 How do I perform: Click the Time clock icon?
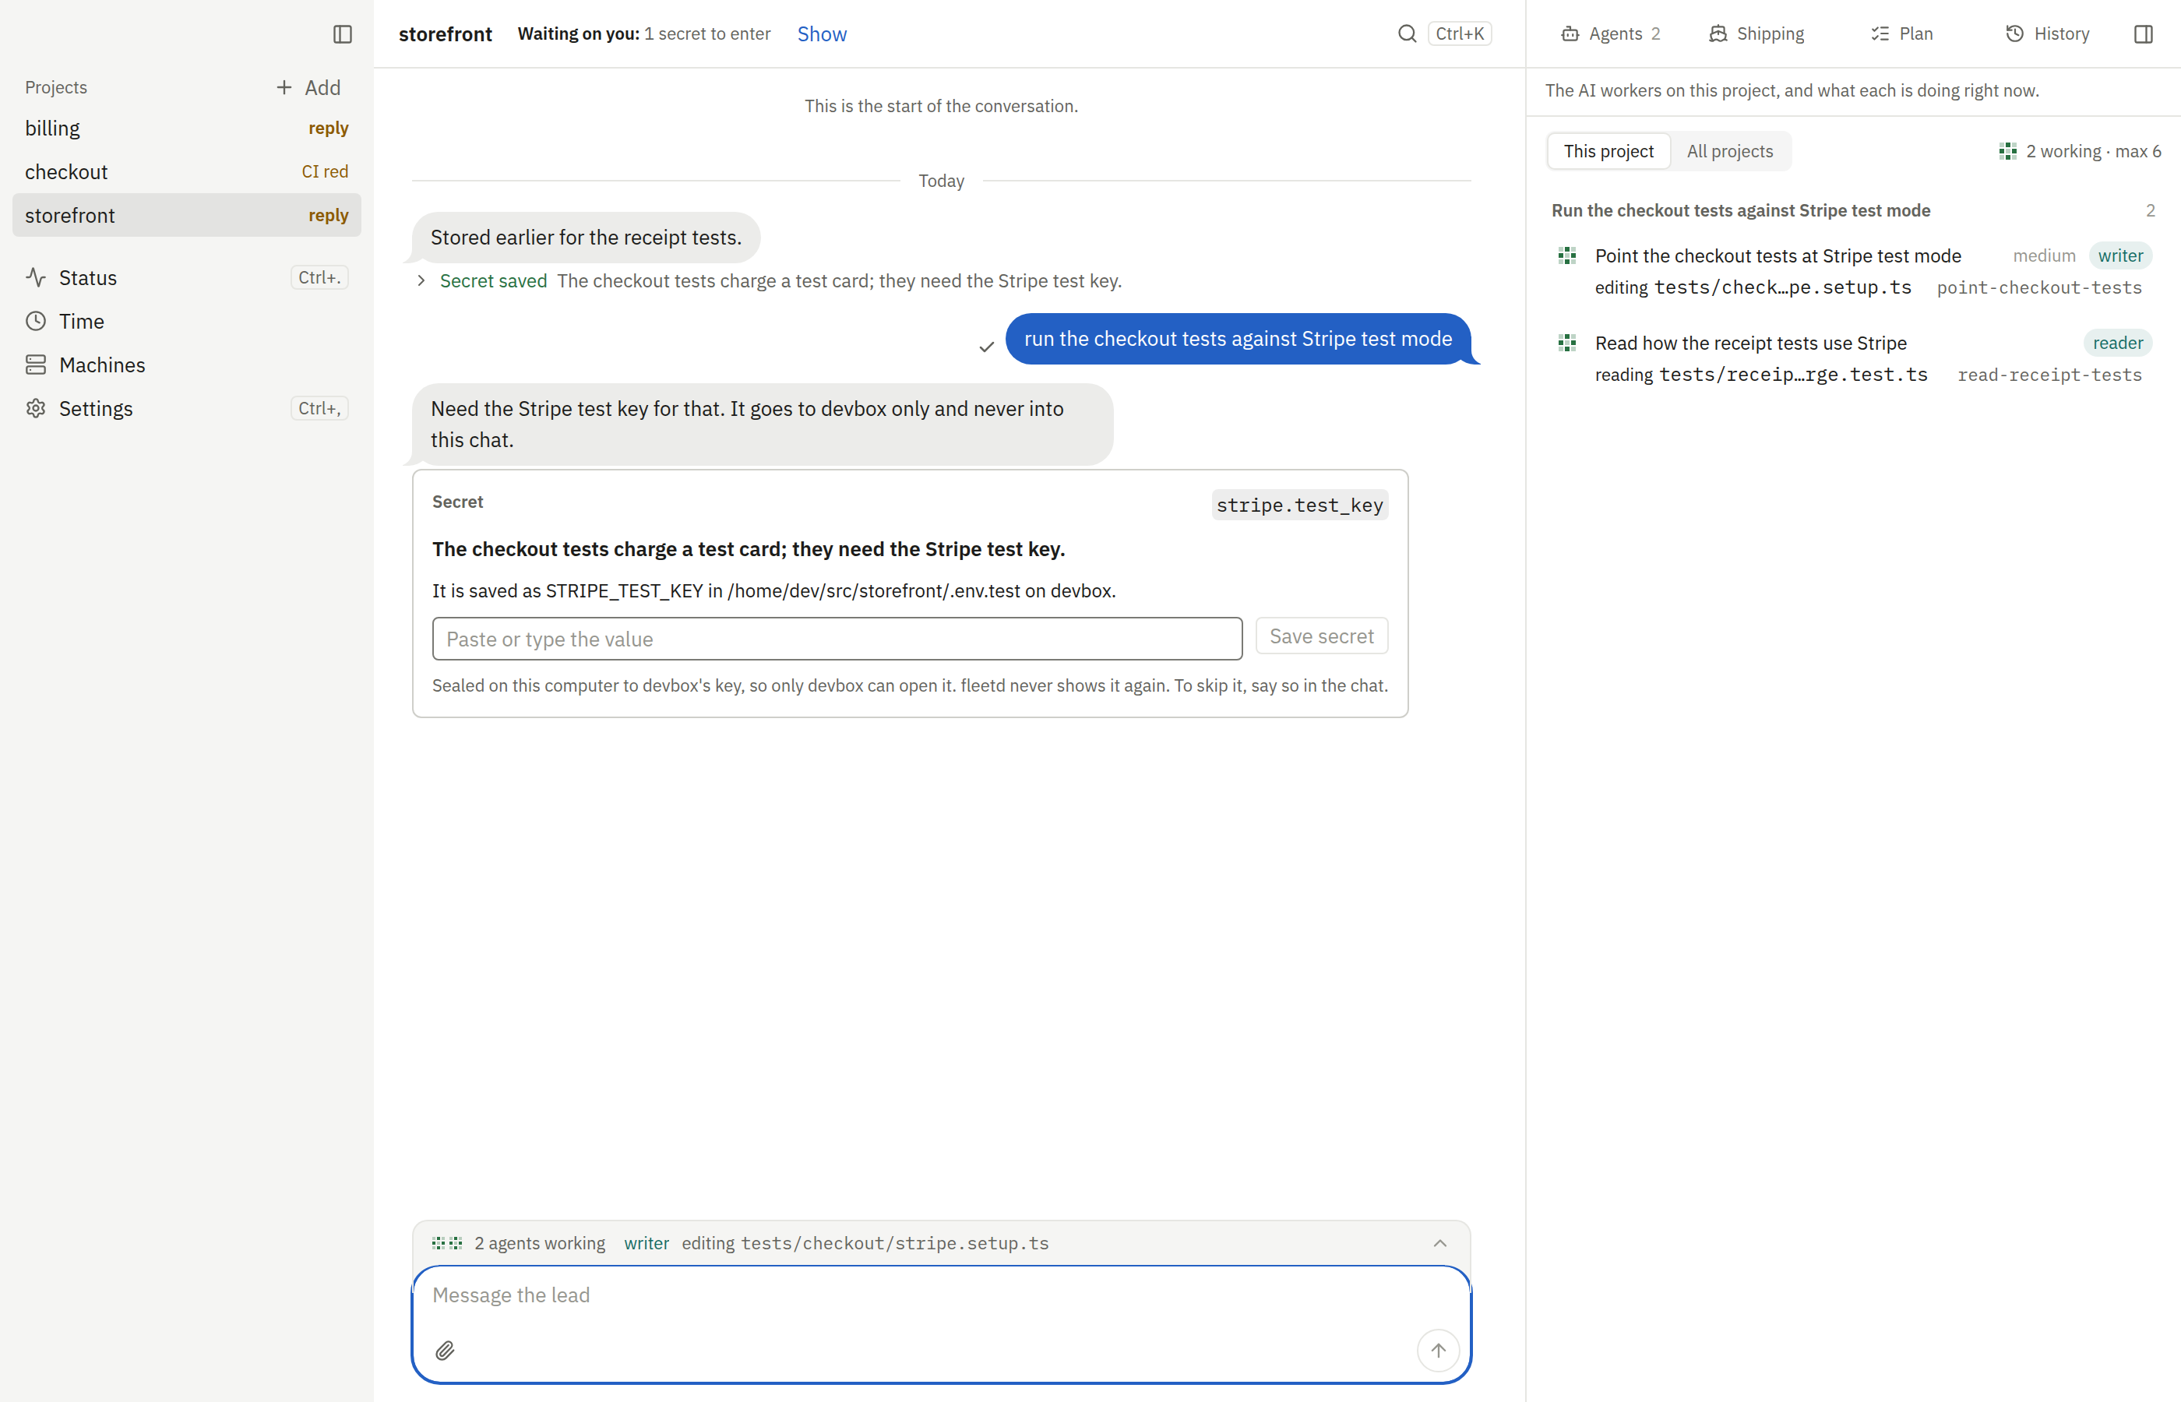[x=36, y=322]
